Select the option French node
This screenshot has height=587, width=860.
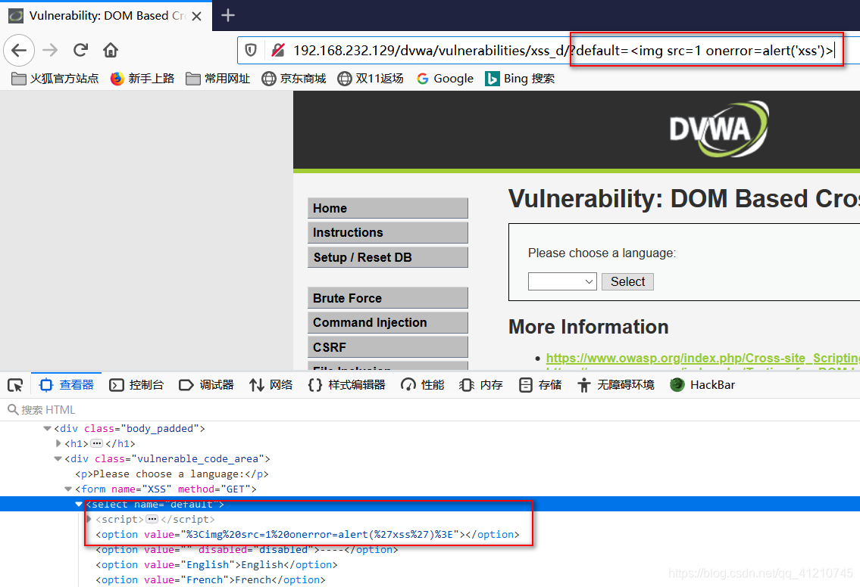click(x=211, y=580)
